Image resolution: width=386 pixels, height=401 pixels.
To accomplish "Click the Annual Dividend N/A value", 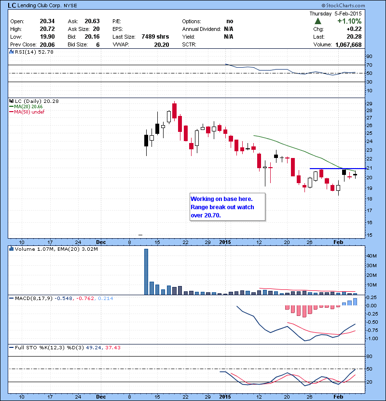I will [229, 29].
